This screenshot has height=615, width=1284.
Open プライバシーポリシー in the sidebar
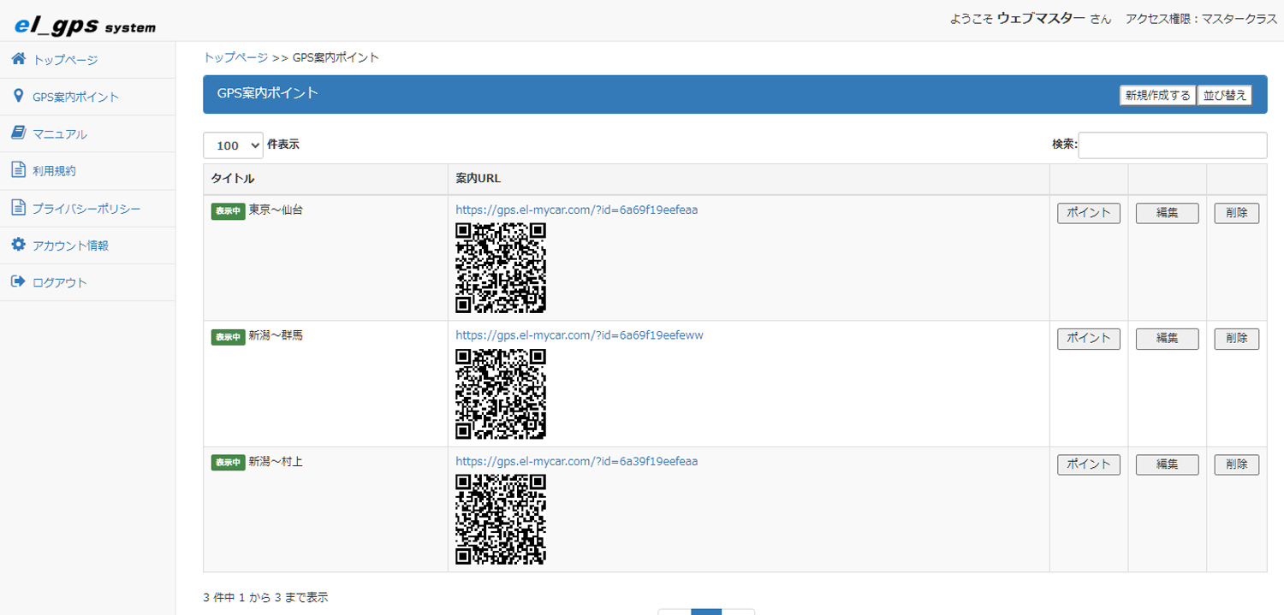[x=87, y=208]
